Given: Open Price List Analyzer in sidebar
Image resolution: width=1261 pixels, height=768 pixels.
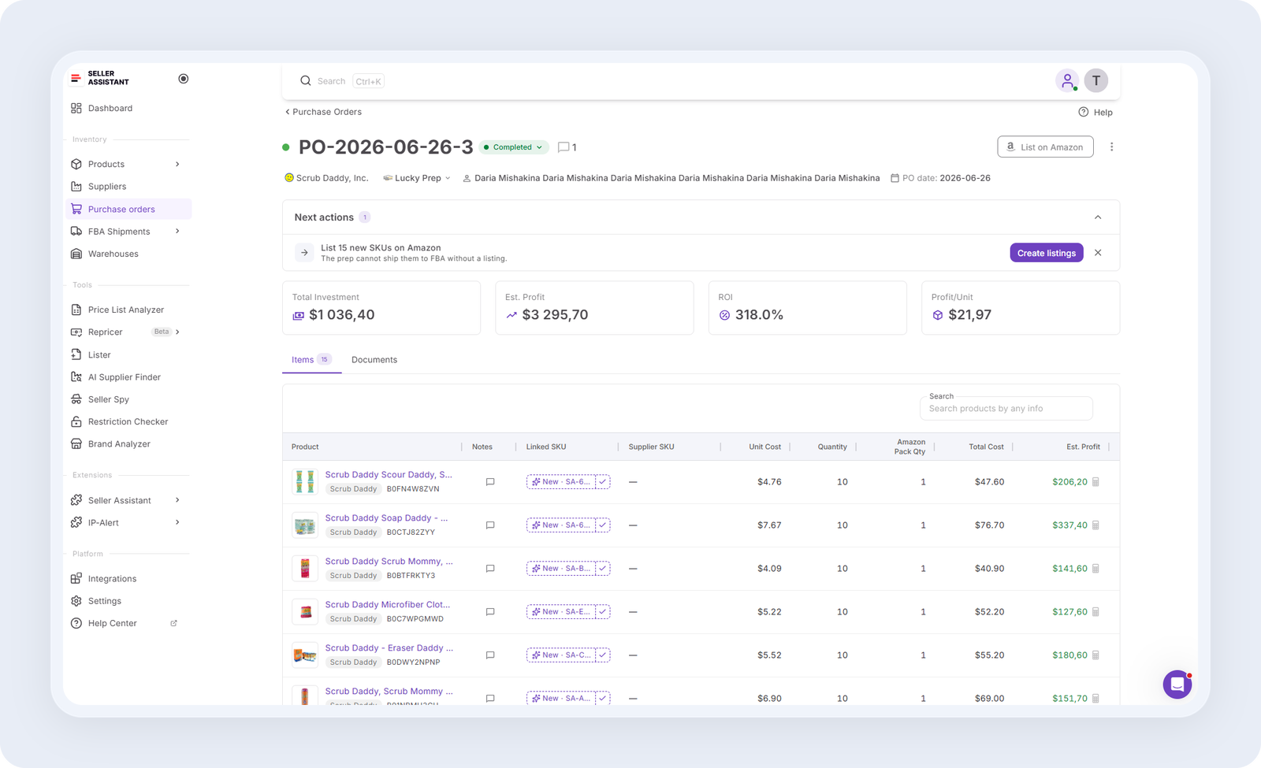Looking at the screenshot, I should (126, 310).
